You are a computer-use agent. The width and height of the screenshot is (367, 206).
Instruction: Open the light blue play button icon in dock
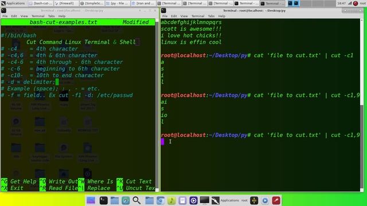pyautogui.click(x=265, y=200)
